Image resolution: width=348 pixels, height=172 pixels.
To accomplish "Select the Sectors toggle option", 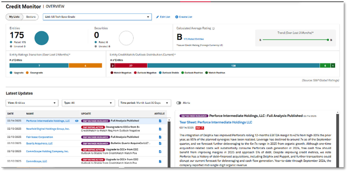I will 31,17.
